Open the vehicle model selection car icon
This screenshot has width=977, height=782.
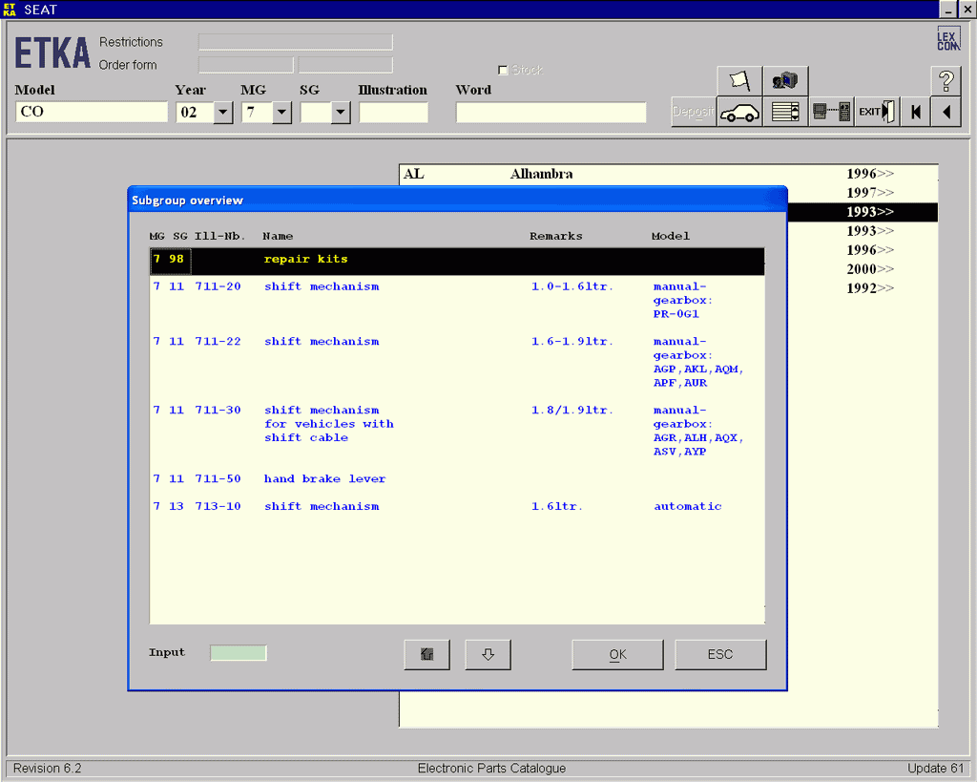(x=739, y=113)
